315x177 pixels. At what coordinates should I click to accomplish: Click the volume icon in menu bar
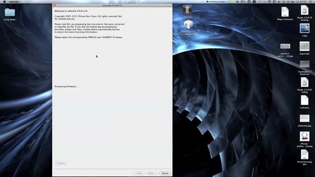coord(279,1)
